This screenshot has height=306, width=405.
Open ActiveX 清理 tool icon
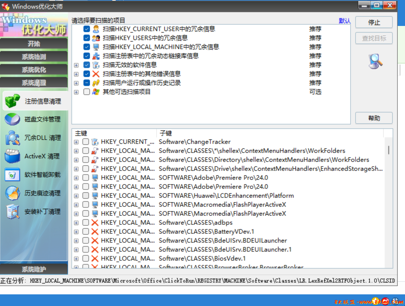tap(13, 156)
